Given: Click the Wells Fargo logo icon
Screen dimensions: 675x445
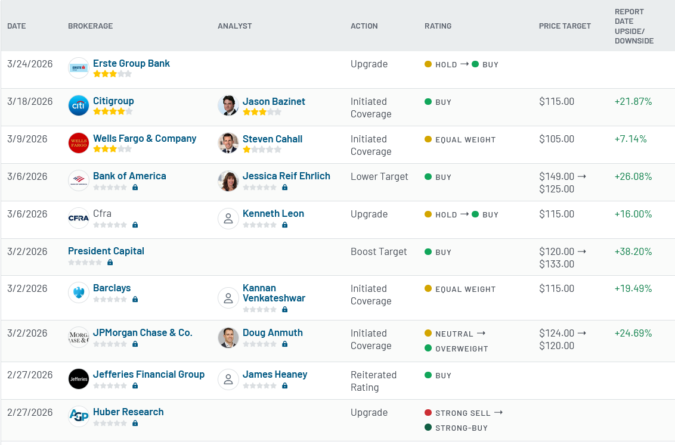Looking at the screenshot, I should pyautogui.click(x=79, y=143).
